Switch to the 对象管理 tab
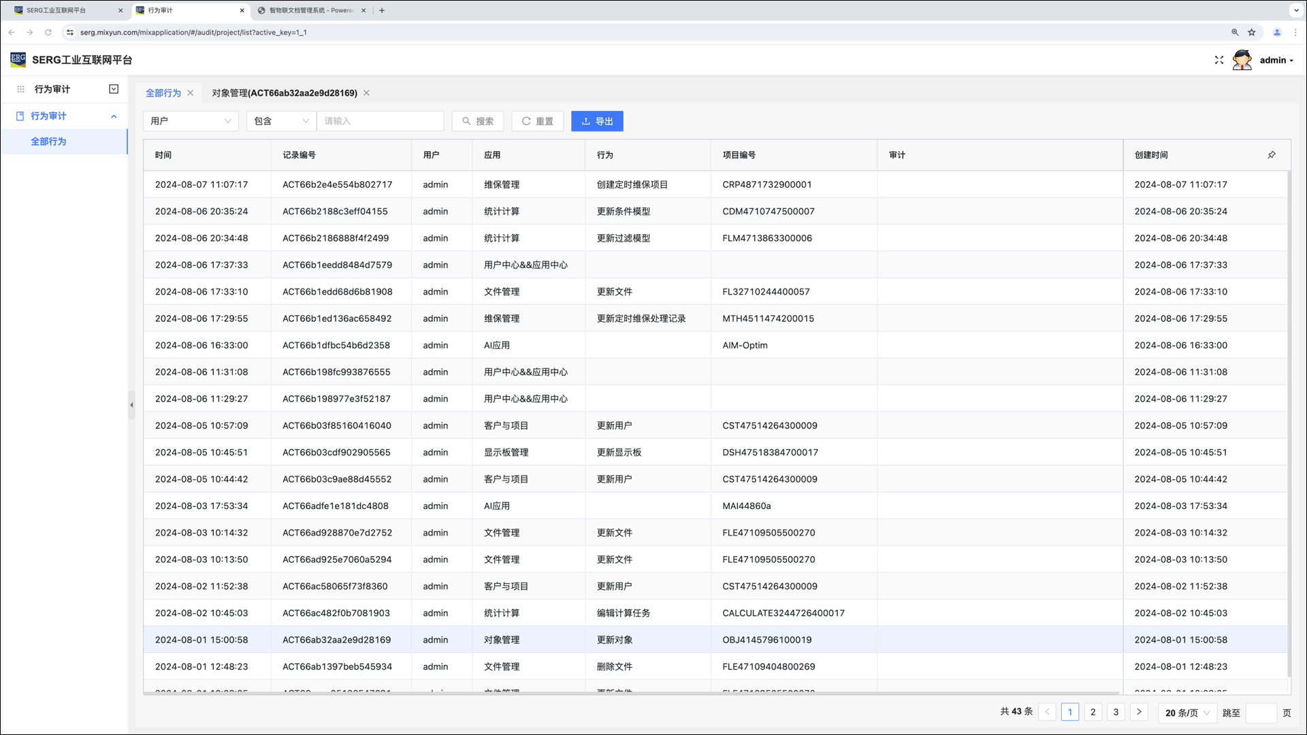 [284, 93]
